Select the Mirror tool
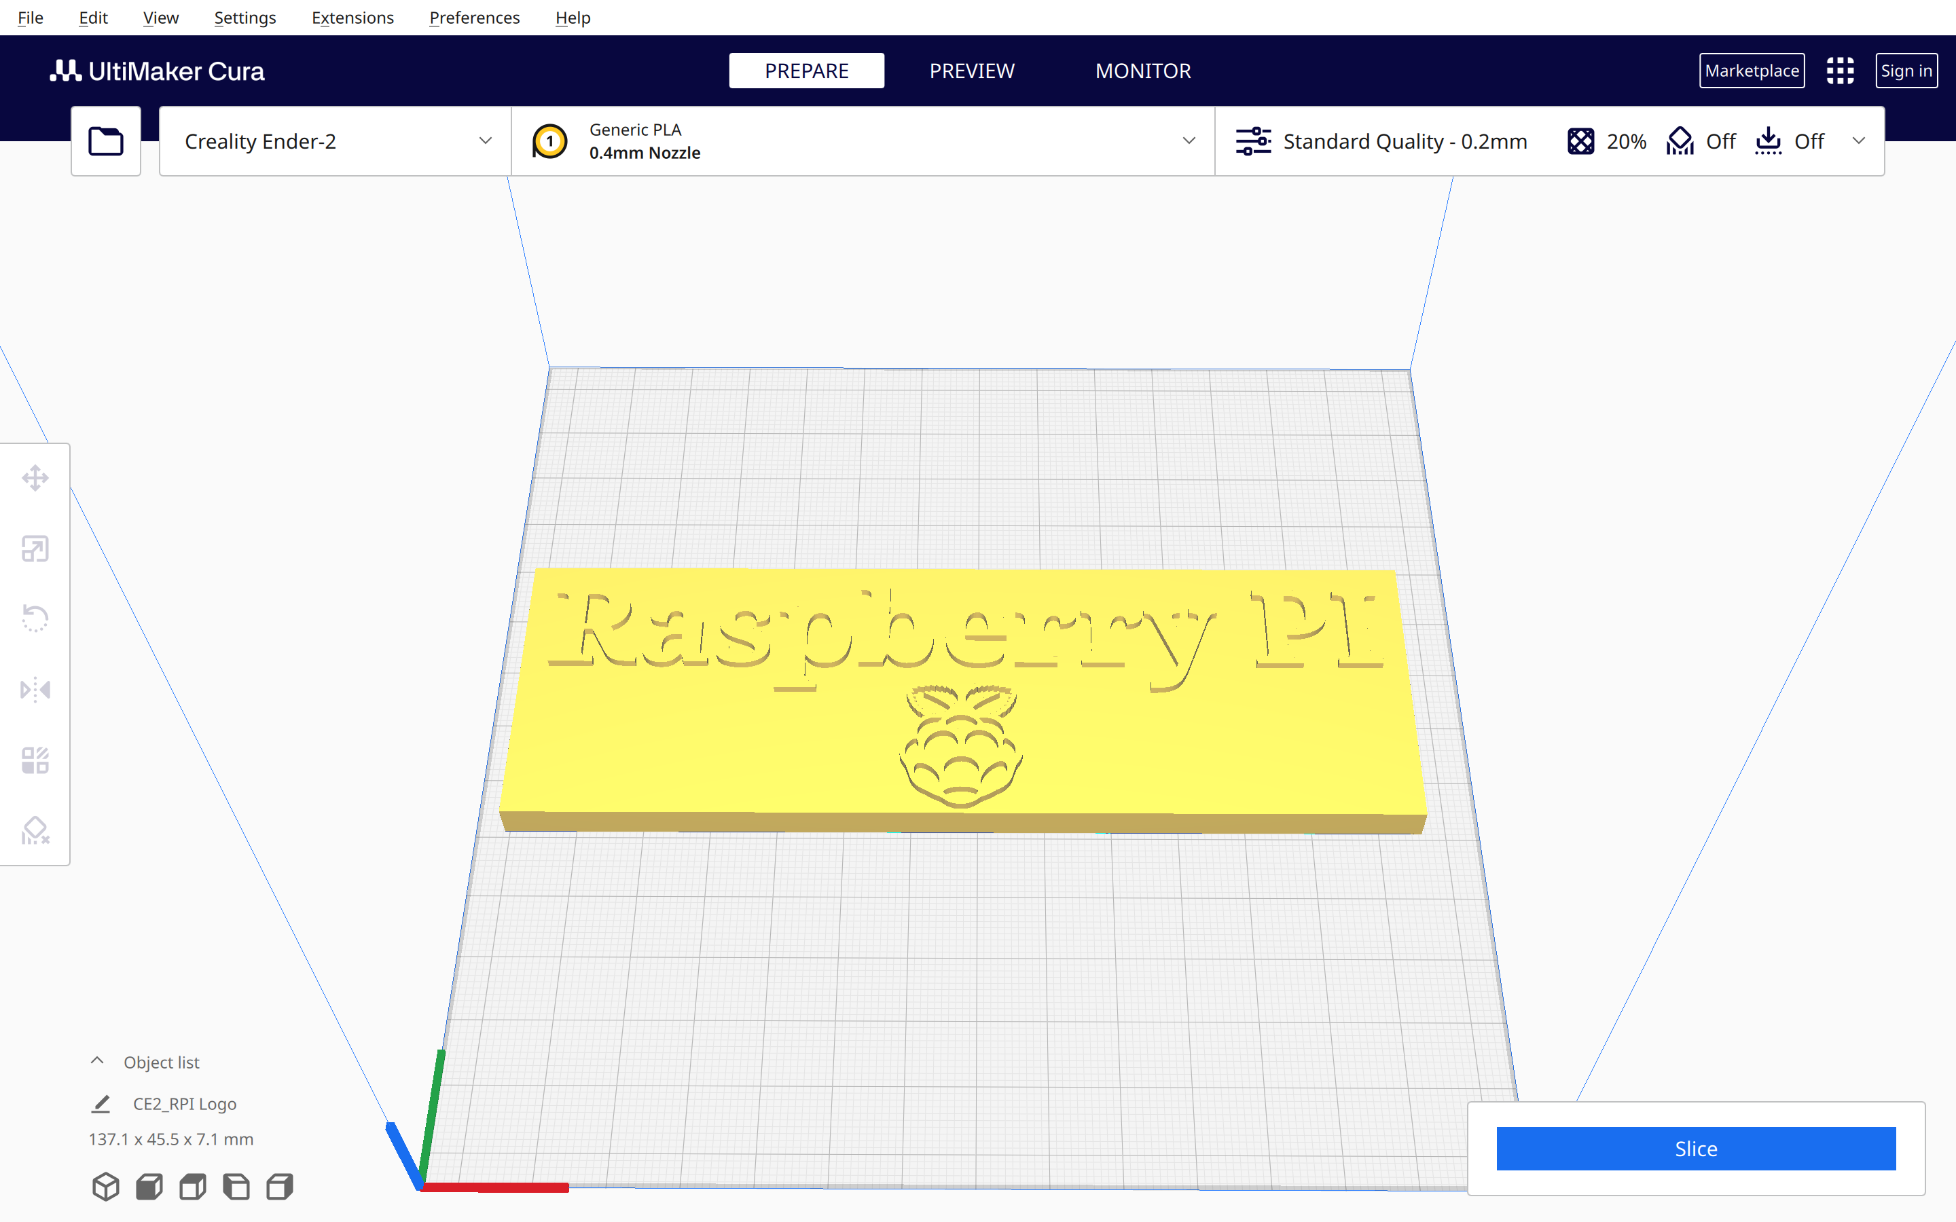The image size is (1956, 1222). (x=35, y=689)
